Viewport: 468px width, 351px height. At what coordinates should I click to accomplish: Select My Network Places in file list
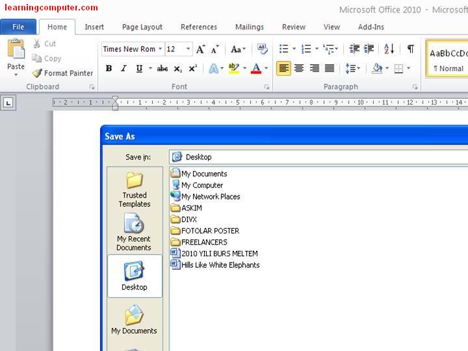click(205, 196)
